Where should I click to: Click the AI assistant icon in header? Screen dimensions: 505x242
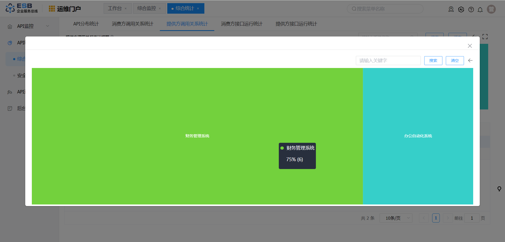(461, 10)
